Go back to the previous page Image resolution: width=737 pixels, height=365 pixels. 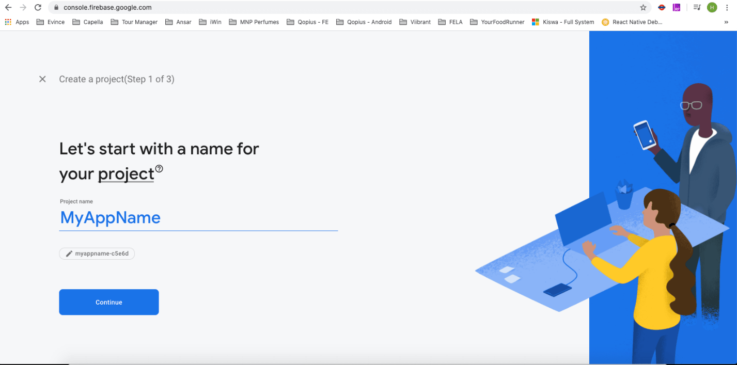(x=8, y=7)
